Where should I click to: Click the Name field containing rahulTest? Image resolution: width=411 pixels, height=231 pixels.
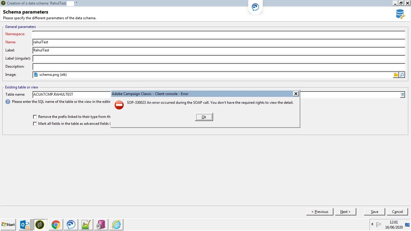tap(219, 42)
